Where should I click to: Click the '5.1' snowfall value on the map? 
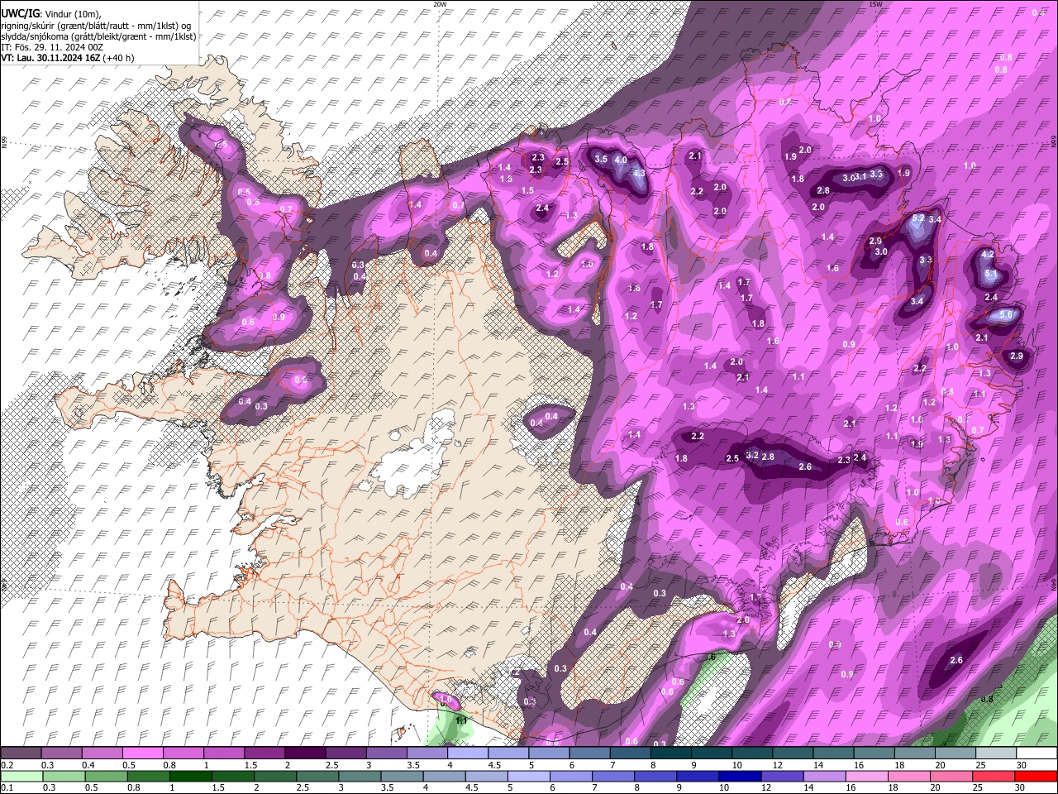pyautogui.click(x=993, y=274)
